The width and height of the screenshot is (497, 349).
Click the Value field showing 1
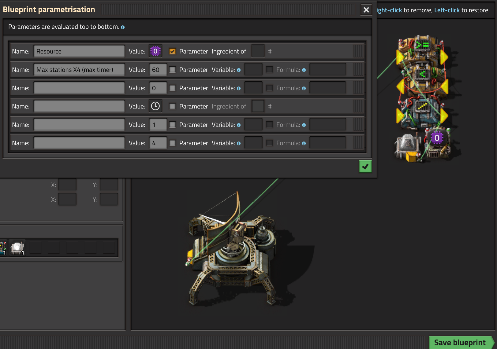click(158, 124)
